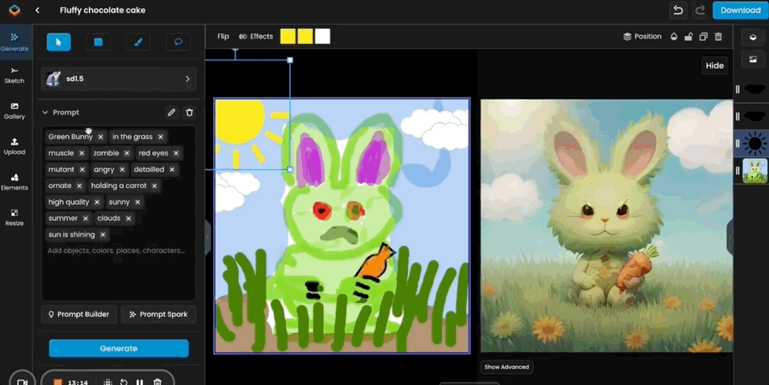
Task: Select the white color swatch
Action: [x=322, y=37]
